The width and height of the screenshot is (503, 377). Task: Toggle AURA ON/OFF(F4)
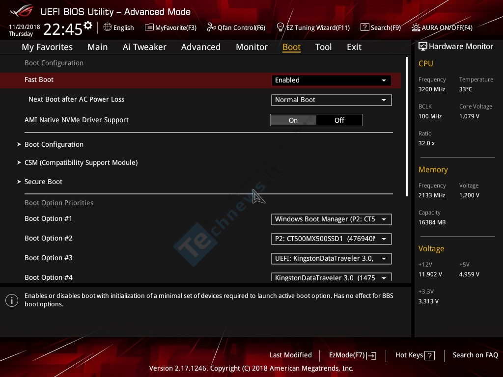point(442,27)
